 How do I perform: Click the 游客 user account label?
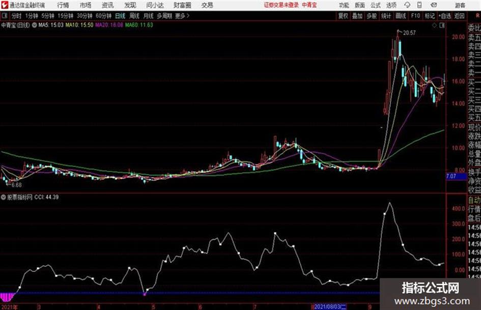(460, 5)
